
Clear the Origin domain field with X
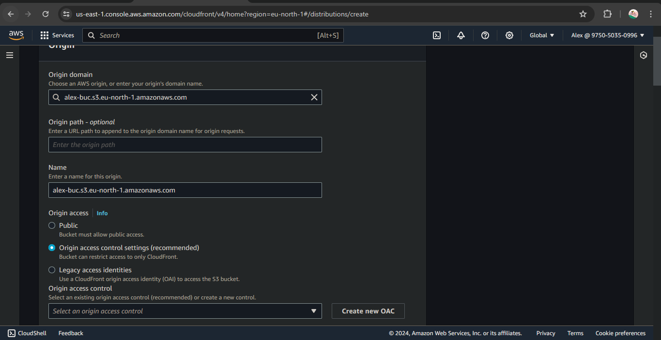314,97
